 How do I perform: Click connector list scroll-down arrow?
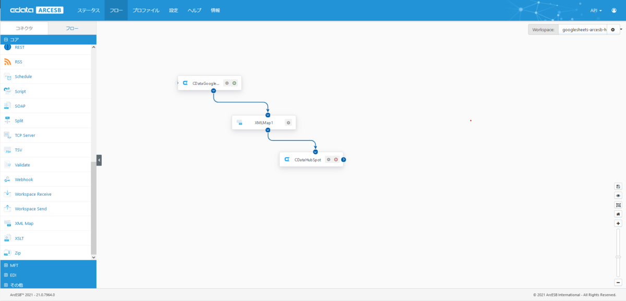click(94, 257)
